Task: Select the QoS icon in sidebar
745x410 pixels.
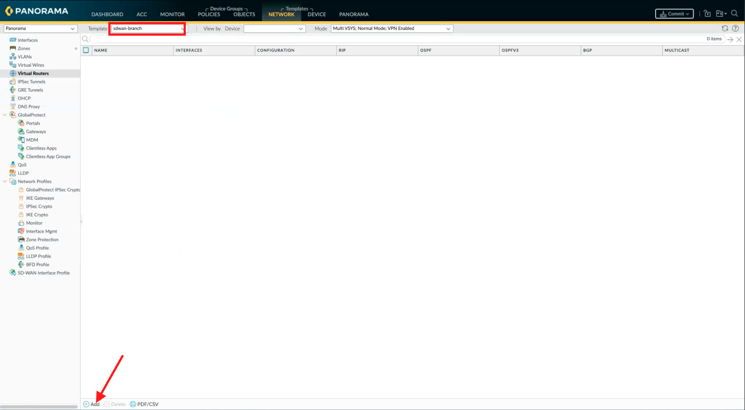Action: click(x=13, y=165)
